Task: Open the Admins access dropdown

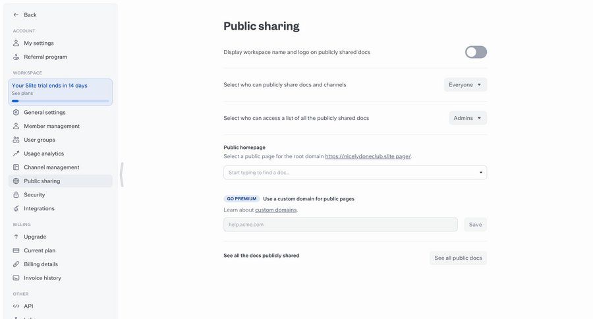Action: click(x=468, y=118)
